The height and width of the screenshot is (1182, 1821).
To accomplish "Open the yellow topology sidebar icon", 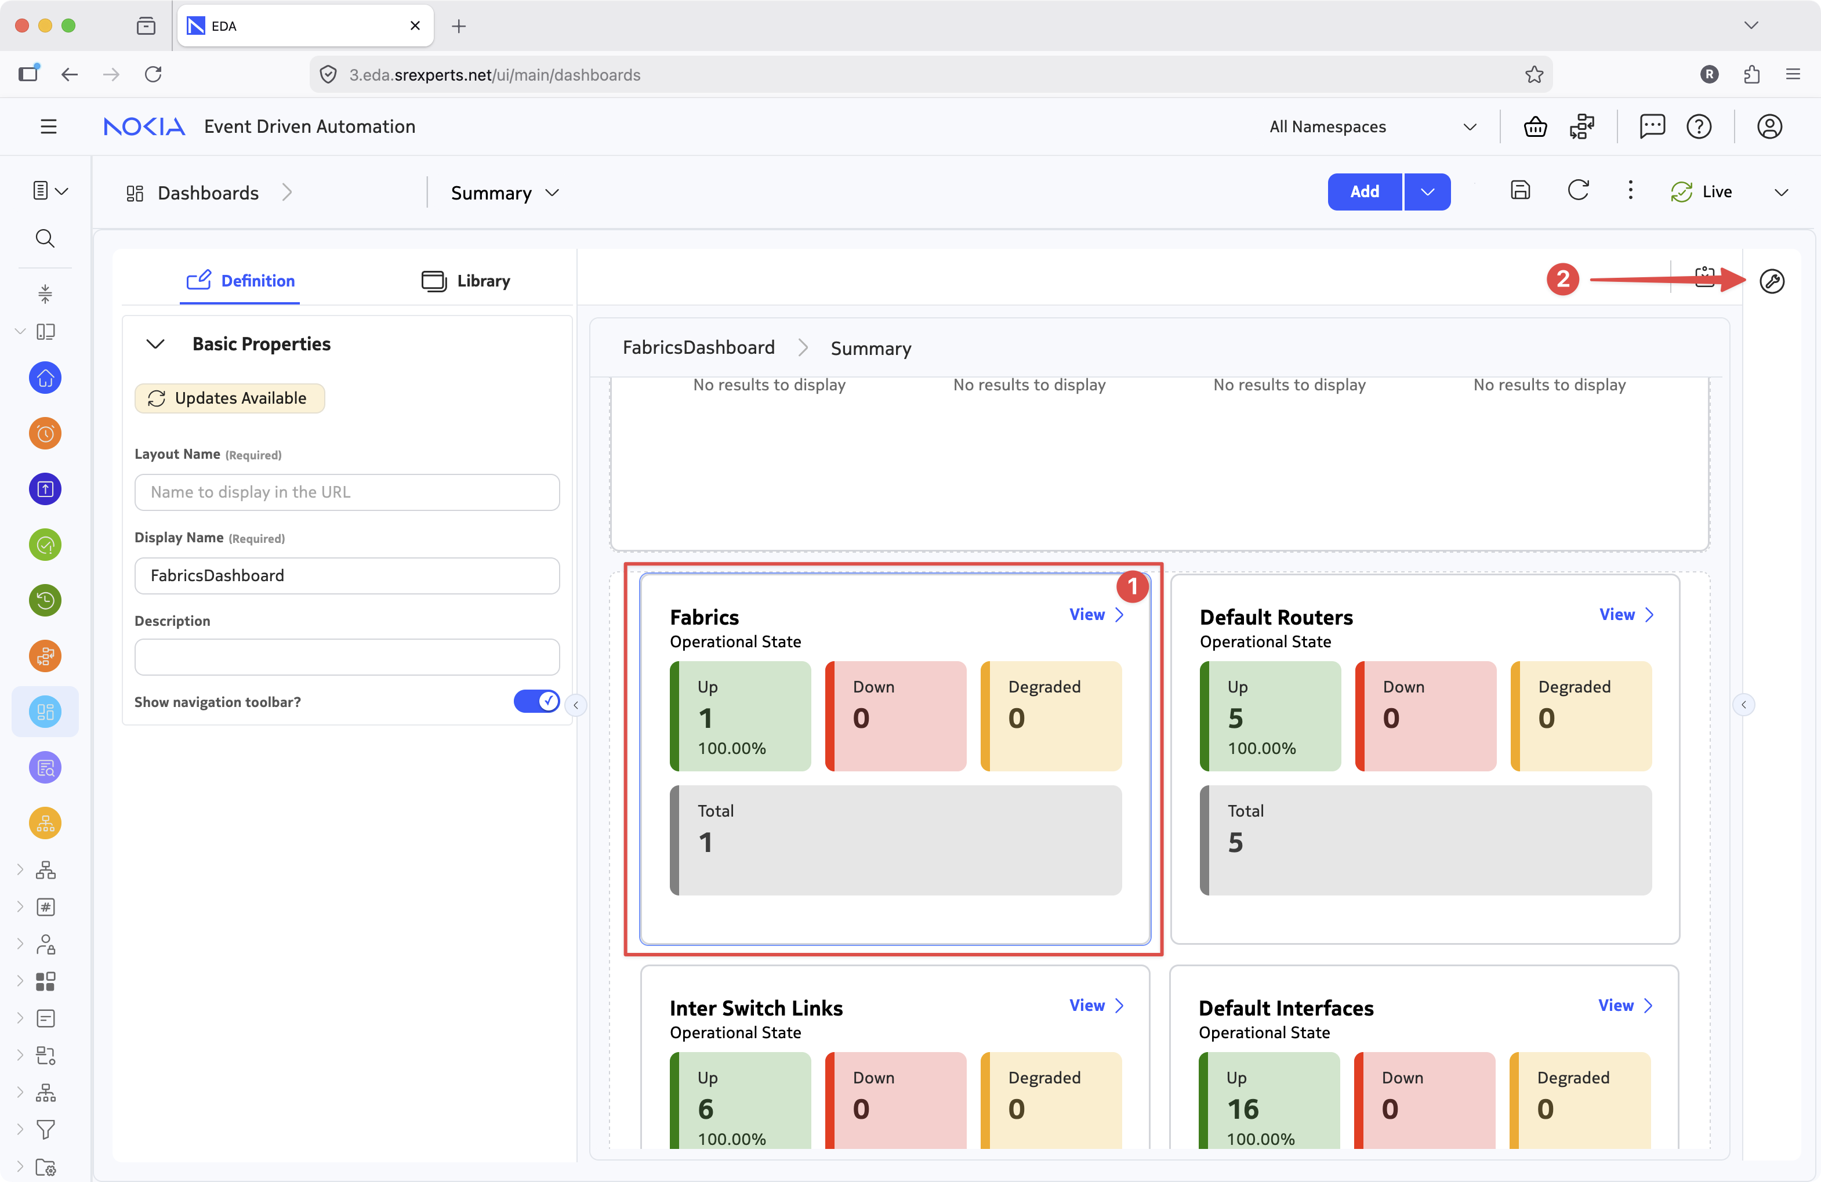I will 45,823.
